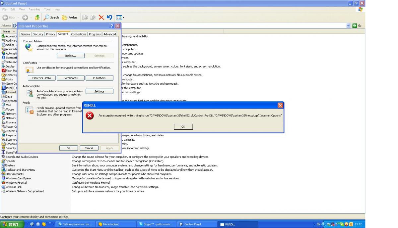Open the Views dropdown in toolbar
398x228 pixels.
(x=119, y=18)
